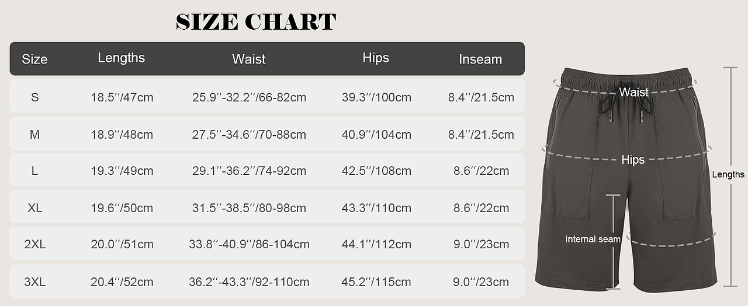Click the 2XL size row label
The width and height of the screenshot is (748, 306).
(x=34, y=245)
